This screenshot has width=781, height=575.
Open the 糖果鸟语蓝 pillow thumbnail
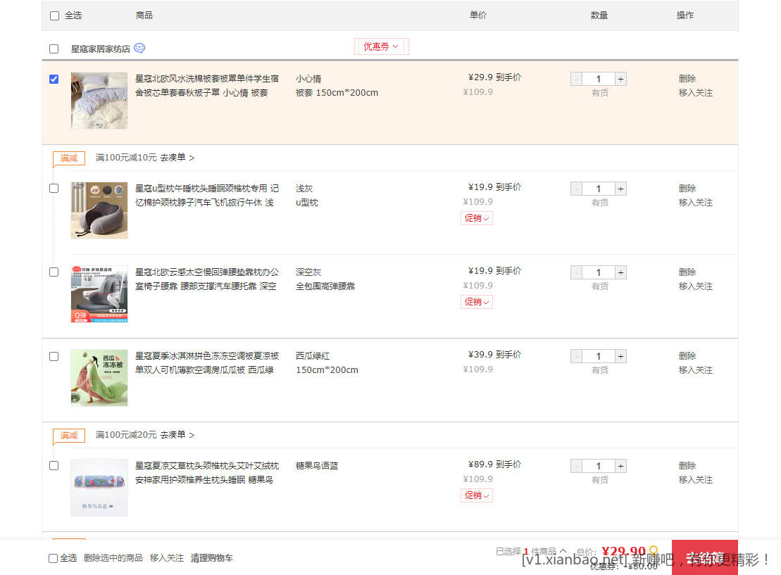pyautogui.click(x=99, y=488)
